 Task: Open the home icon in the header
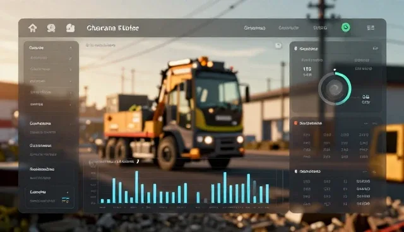coord(32,28)
